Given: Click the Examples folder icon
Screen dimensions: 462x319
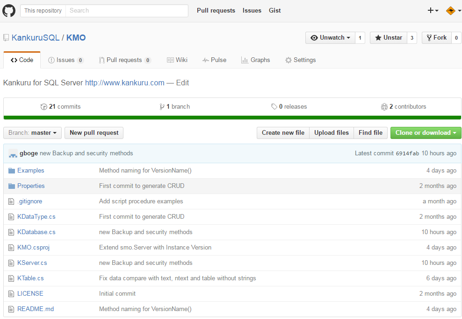Looking at the screenshot, I should [x=12, y=171].
